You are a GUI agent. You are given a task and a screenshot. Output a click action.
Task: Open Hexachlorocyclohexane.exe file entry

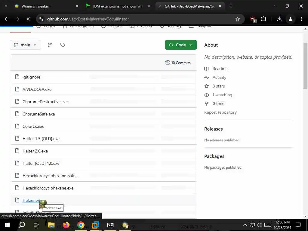[x=48, y=188]
